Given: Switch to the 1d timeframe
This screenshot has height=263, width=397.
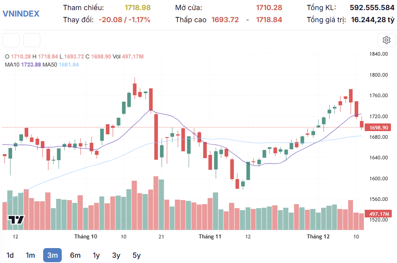Looking at the screenshot, I should [10, 255].
